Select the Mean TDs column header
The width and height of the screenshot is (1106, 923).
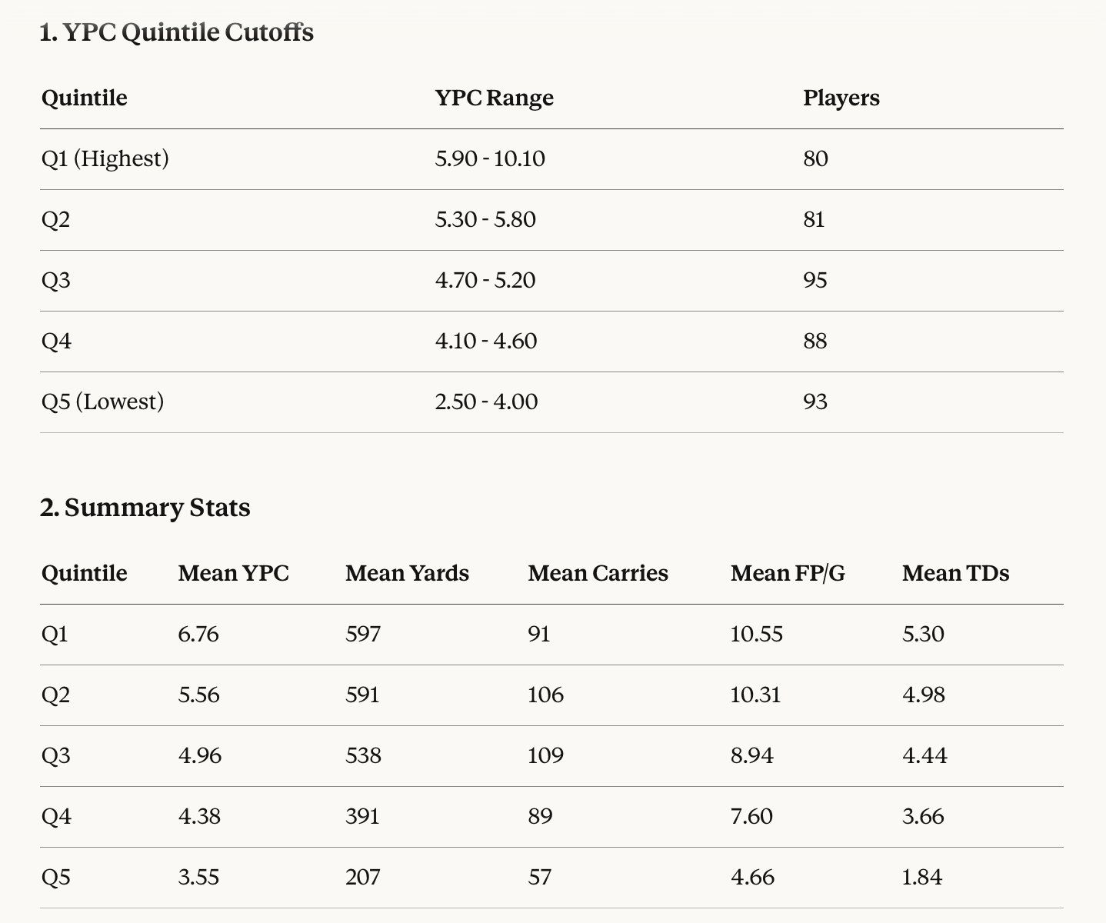[955, 574]
